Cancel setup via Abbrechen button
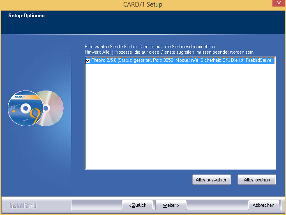Viewport: 286px width, 215px height. pyautogui.click(x=263, y=205)
